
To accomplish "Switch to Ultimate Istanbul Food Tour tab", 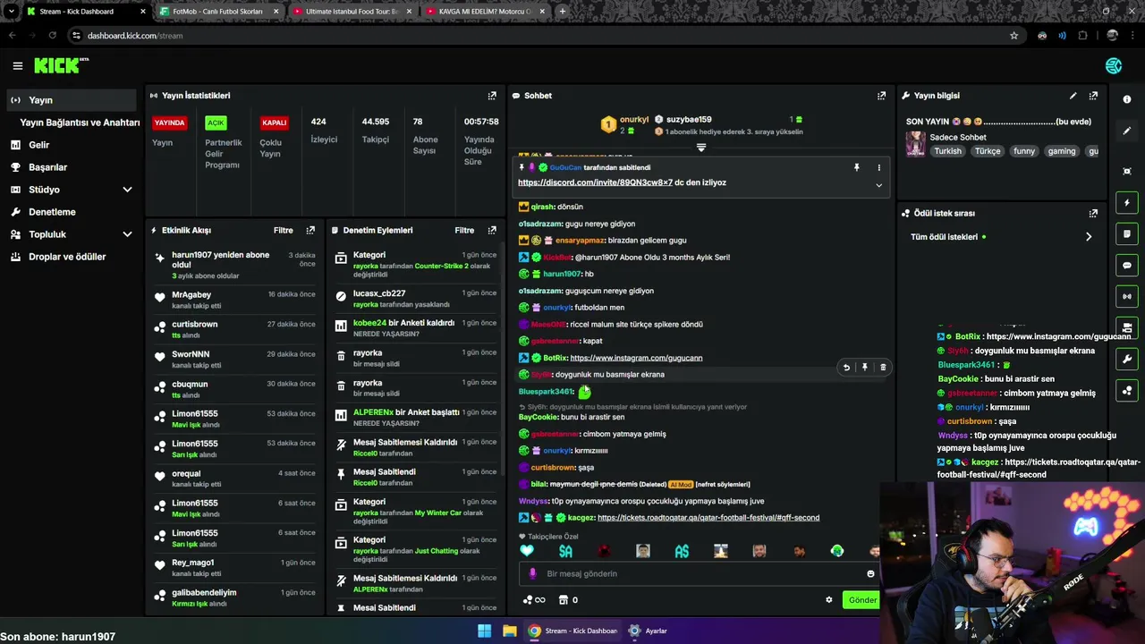I will (351, 12).
